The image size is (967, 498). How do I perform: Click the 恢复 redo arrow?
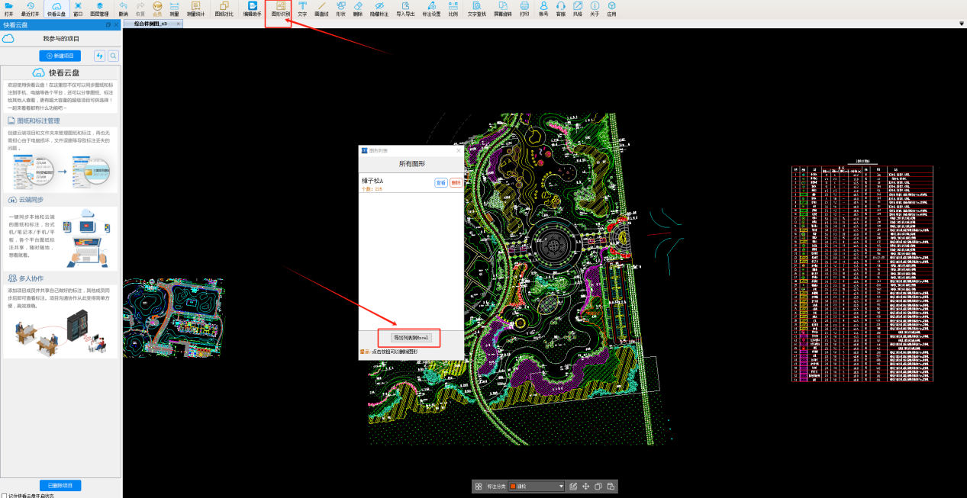click(140, 8)
